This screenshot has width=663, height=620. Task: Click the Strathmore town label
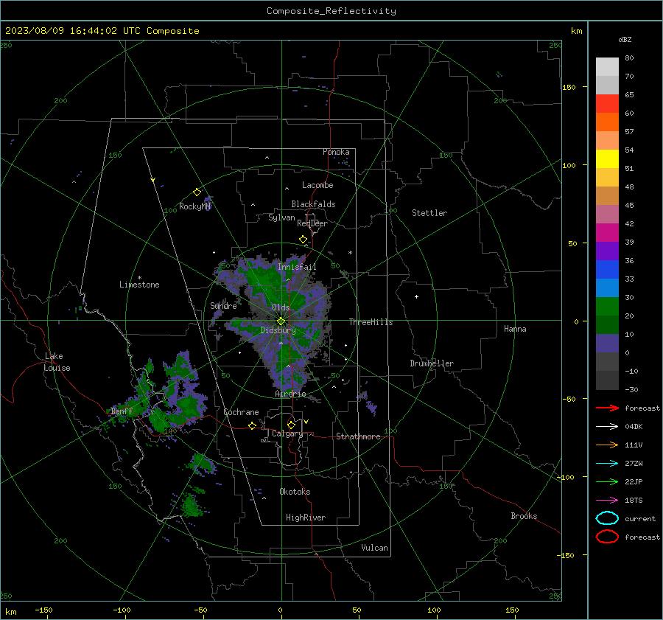coord(358,436)
